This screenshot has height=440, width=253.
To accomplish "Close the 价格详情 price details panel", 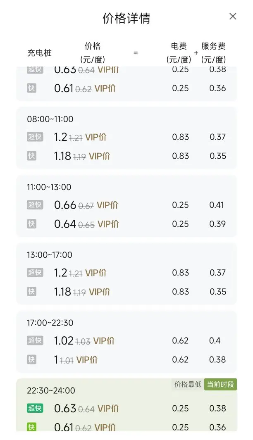I will [x=233, y=17].
